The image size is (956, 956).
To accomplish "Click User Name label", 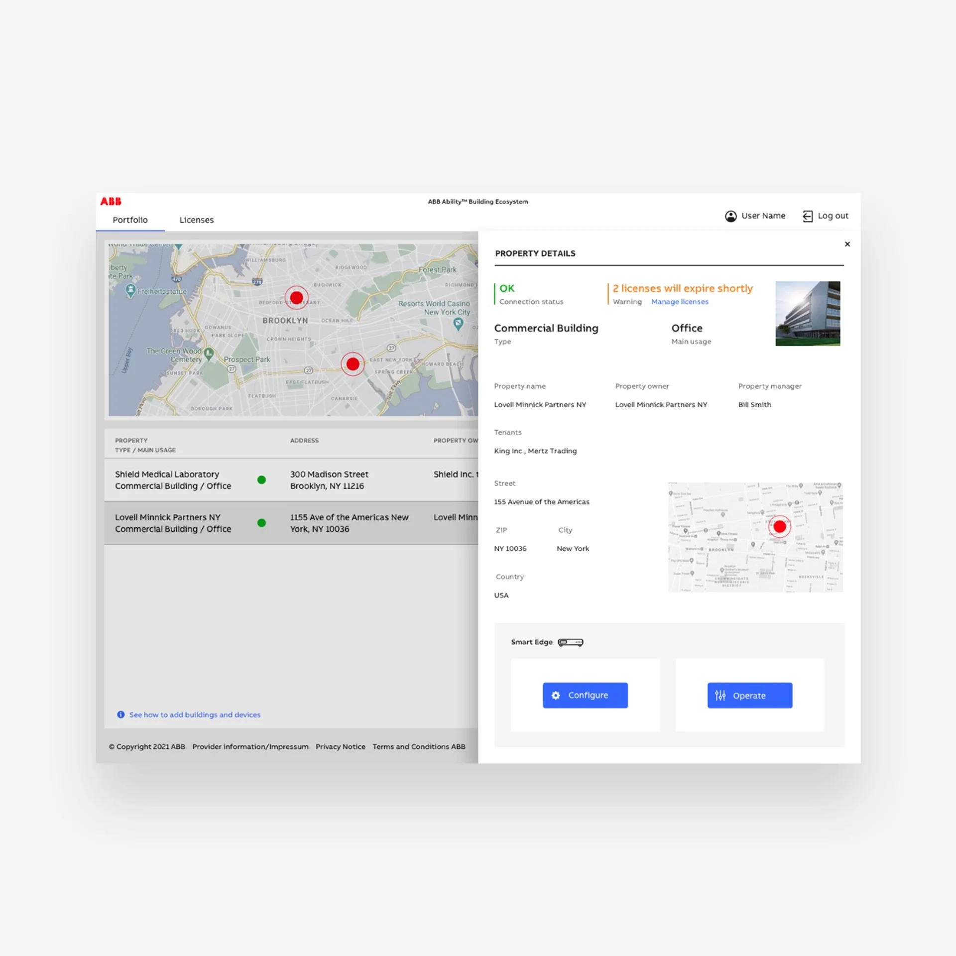I will click(763, 216).
